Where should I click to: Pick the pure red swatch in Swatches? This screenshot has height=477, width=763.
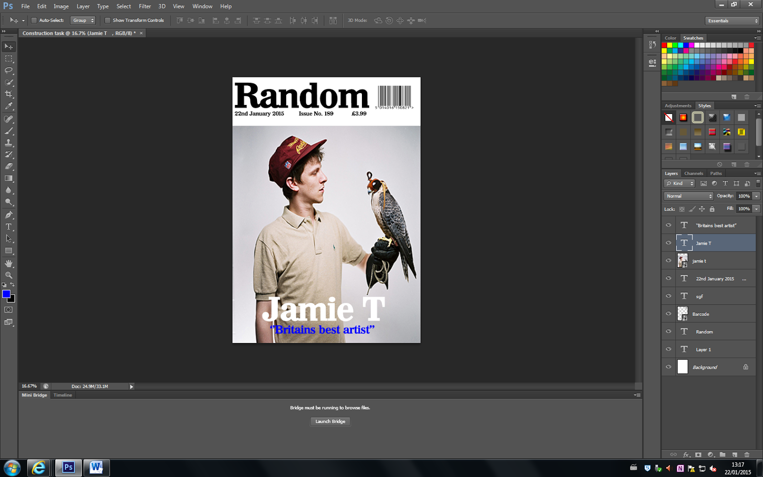664,45
